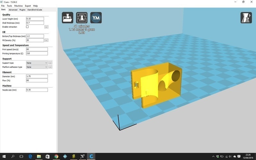Open Microsoft Edge from the taskbar
The height and width of the screenshot is (160, 256).
click(30, 156)
